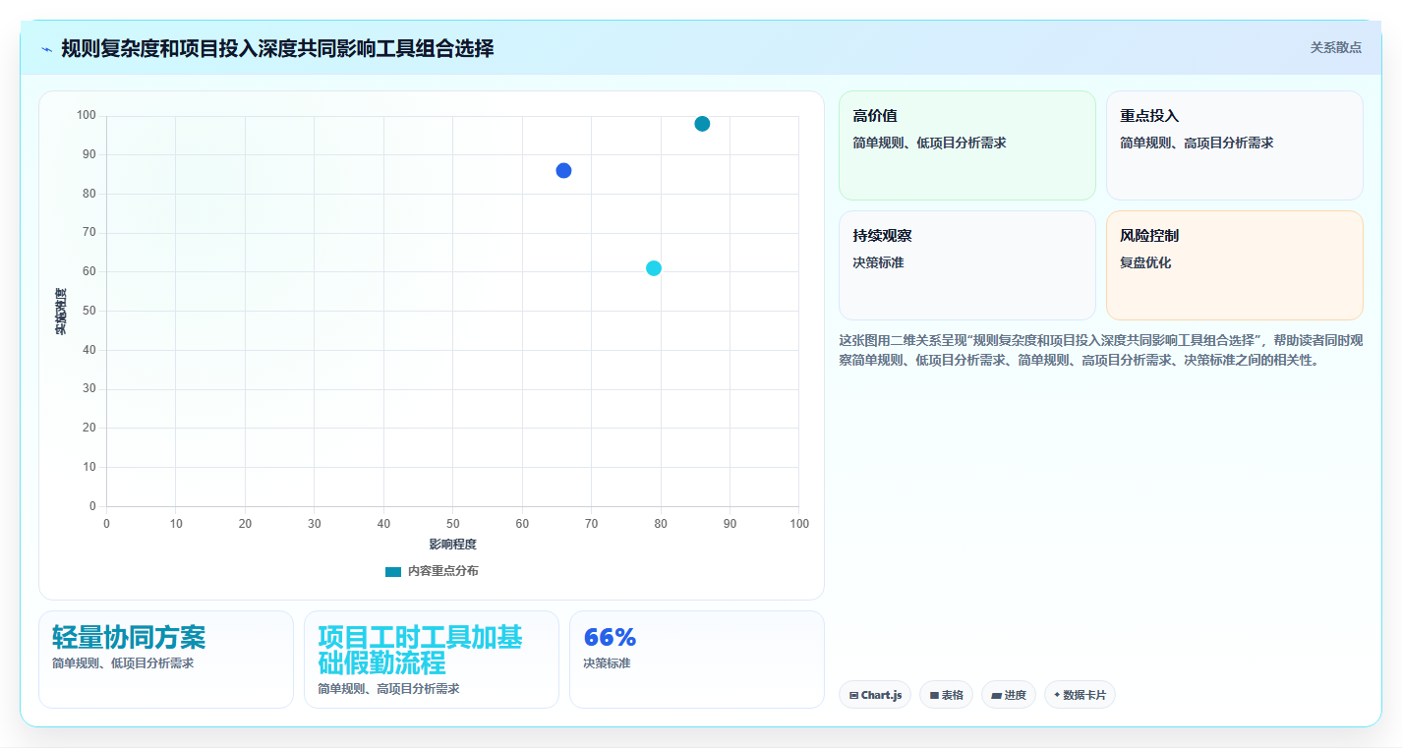Click the lightning icon beside the title
The image size is (1402, 748).
click(x=46, y=48)
